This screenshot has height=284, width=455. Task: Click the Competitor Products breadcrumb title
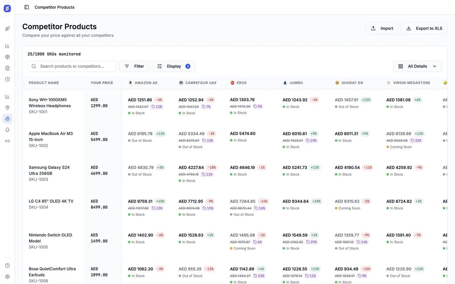click(54, 7)
